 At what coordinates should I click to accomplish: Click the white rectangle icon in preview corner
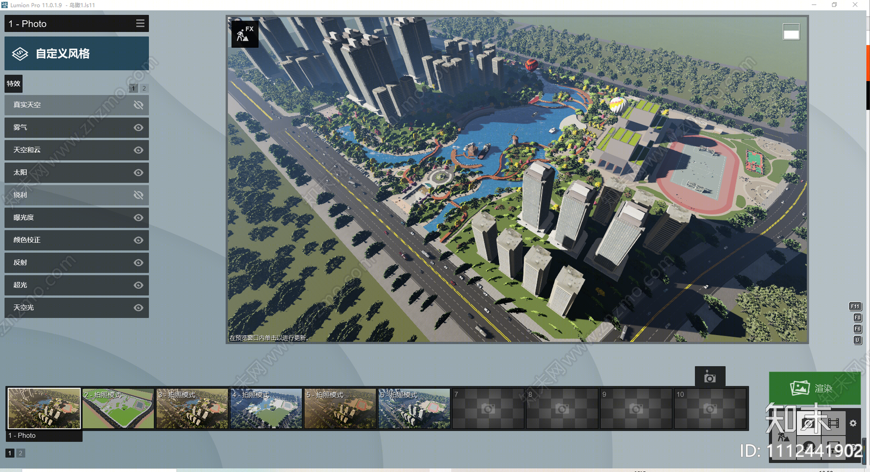[x=791, y=32]
